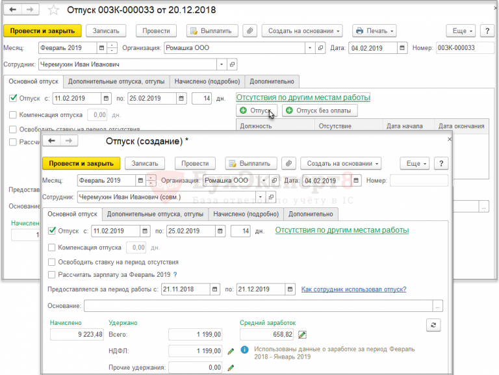Click paperclip attachments icon in main window toolbar
Viewport: 499px width, 375px height.
tap(249, 31)
